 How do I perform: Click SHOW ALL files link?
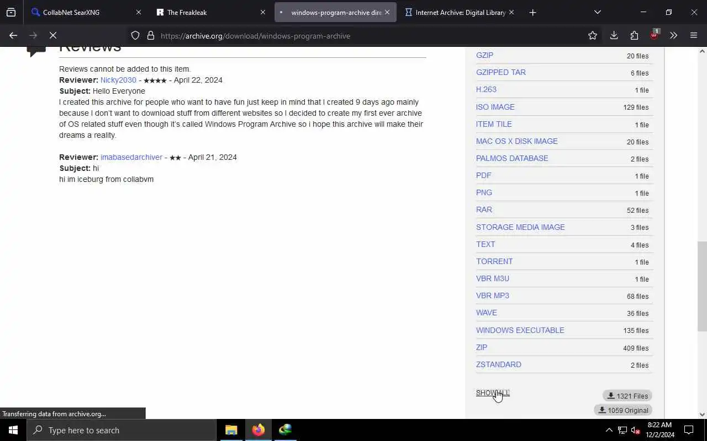click(x=493, y=393)
